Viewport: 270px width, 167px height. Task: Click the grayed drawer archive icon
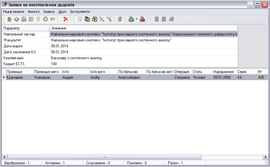pos(24,19)
